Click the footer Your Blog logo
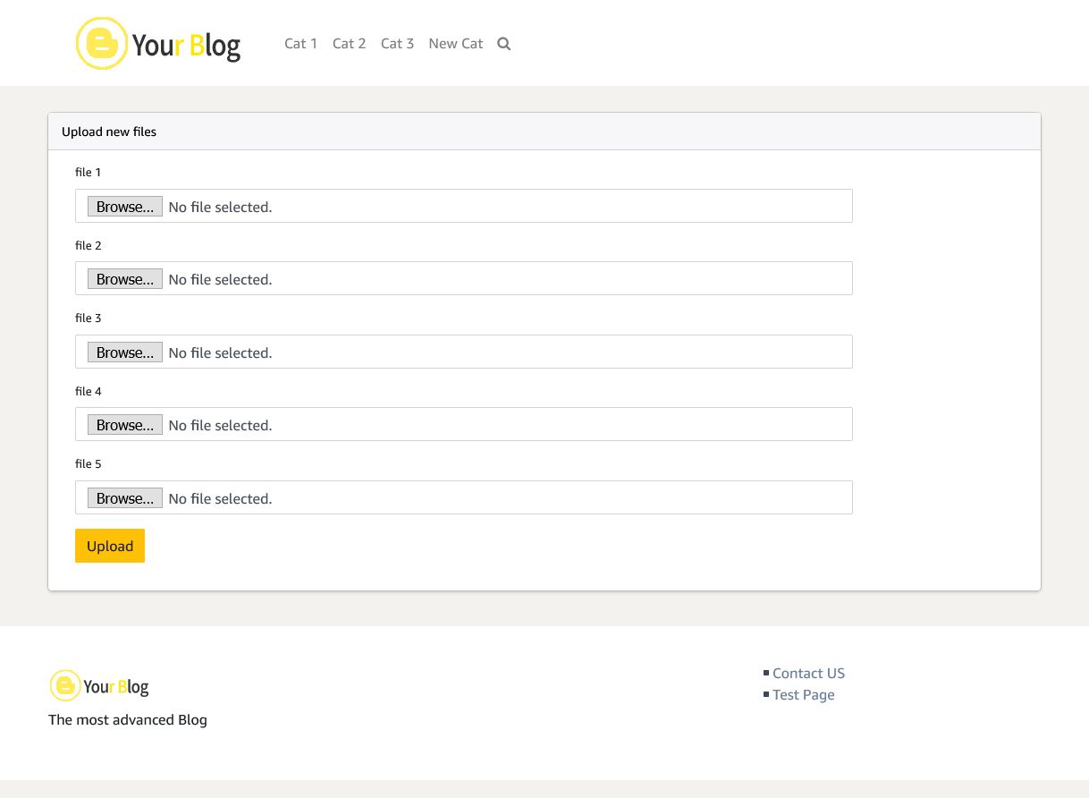This screenshot has height=798, width=1089. click(99, 686)
